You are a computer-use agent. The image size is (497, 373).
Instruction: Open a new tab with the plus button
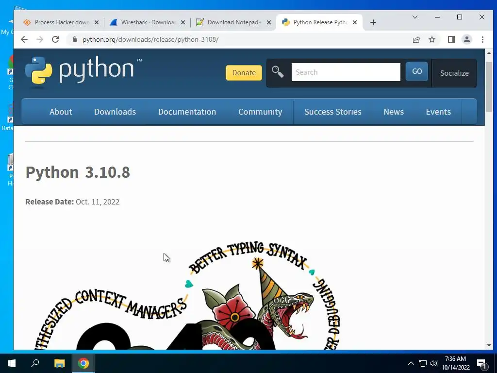coord(373,22)
